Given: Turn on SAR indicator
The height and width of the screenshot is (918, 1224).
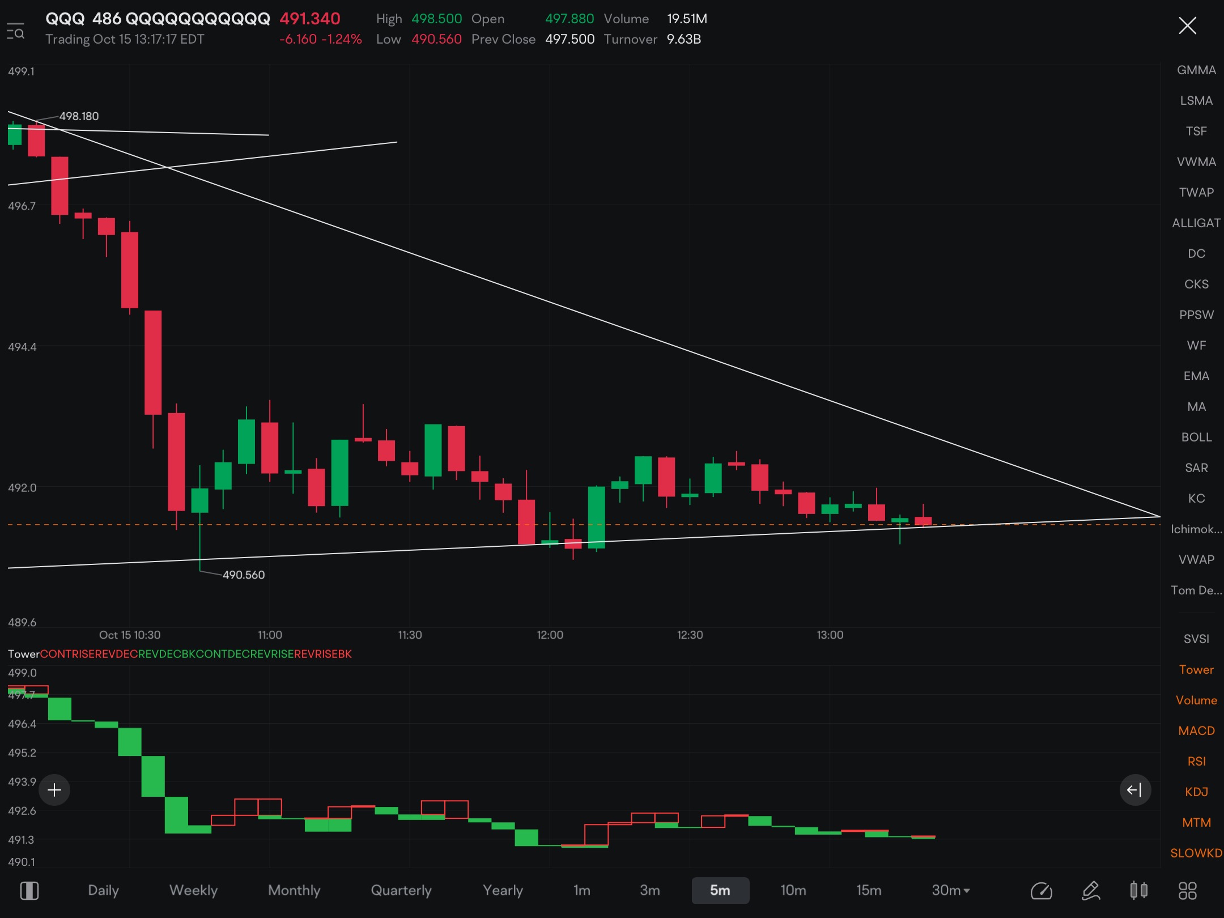Looking at the screenshot, I should pyautogui.click(x=1196, y=468).
